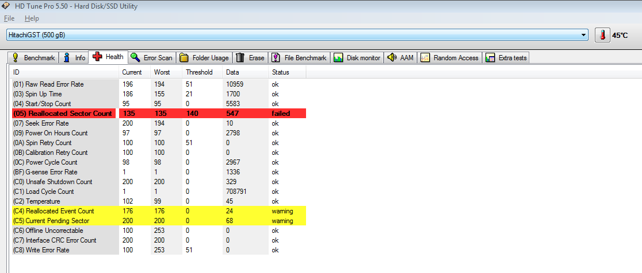Sort by the Worst column header
The image size is (642, 273).
click(x=166, y=72)
